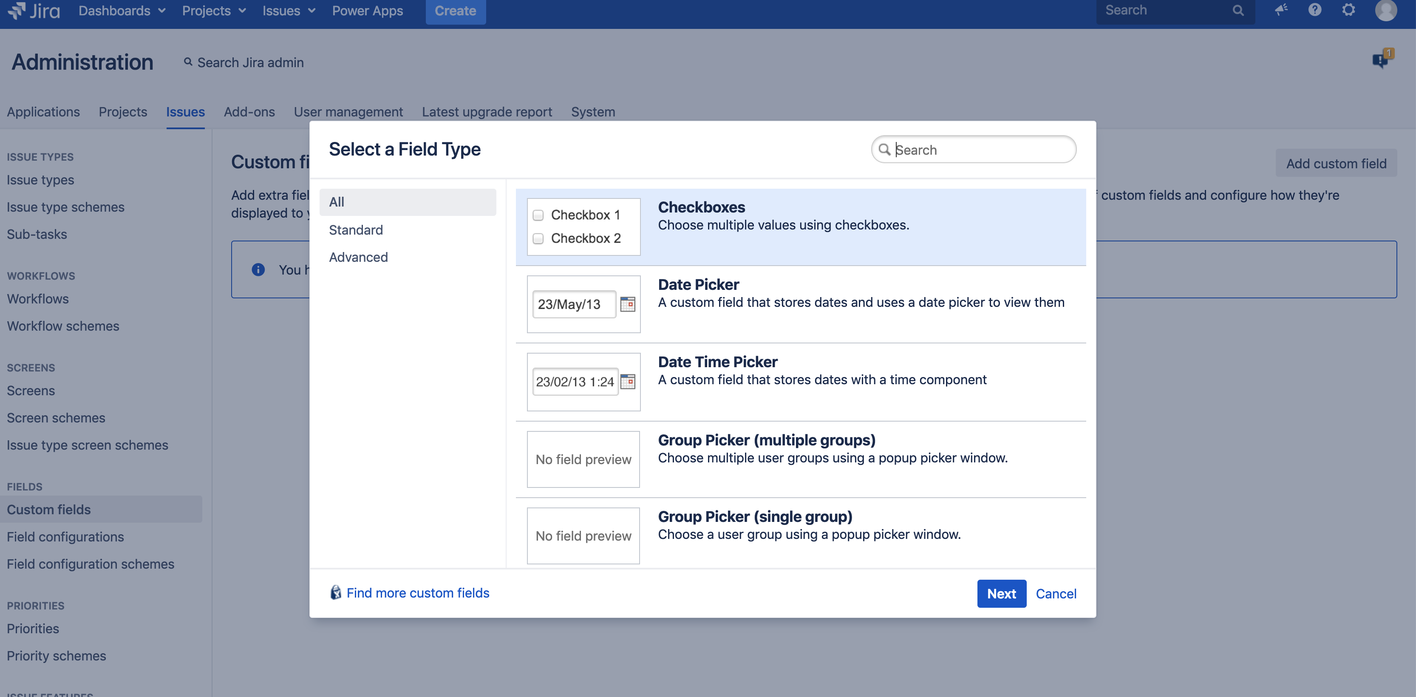Viewport: 1416px width, 697px height.
Task: Open the System admin tab
Action: pos(592,112)
